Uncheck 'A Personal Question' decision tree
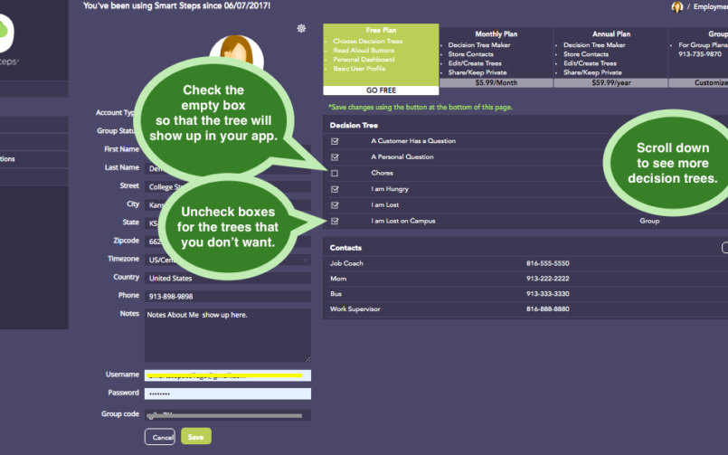Viewport: 728px width, 455px height. [335, 157]
